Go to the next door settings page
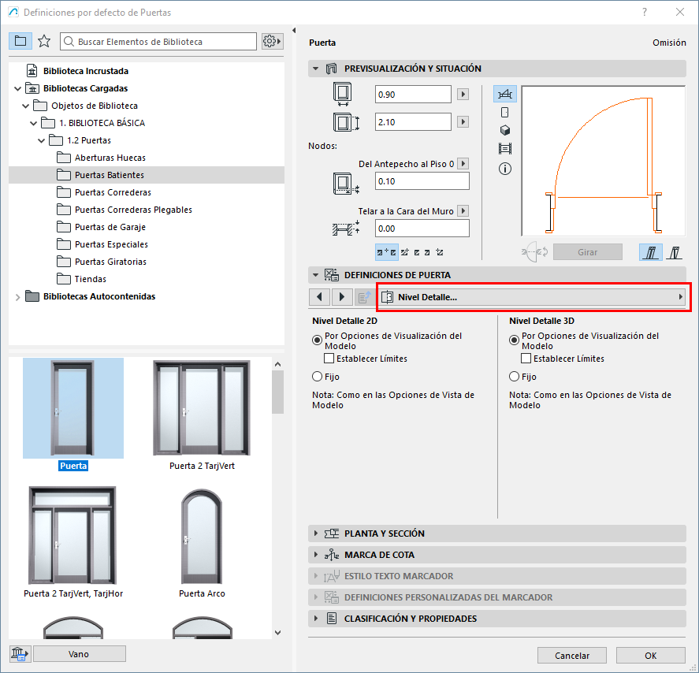 (x=341, y=297)
